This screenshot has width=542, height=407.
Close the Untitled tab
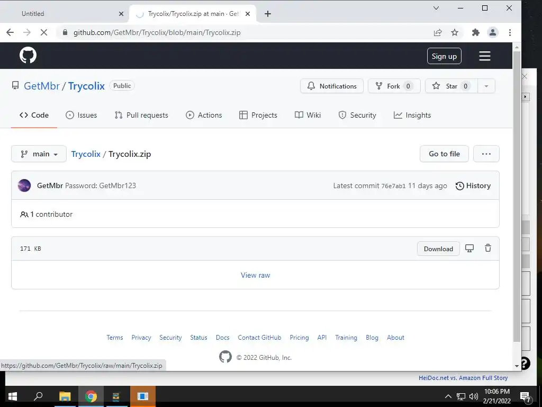(x=121, y=14)
